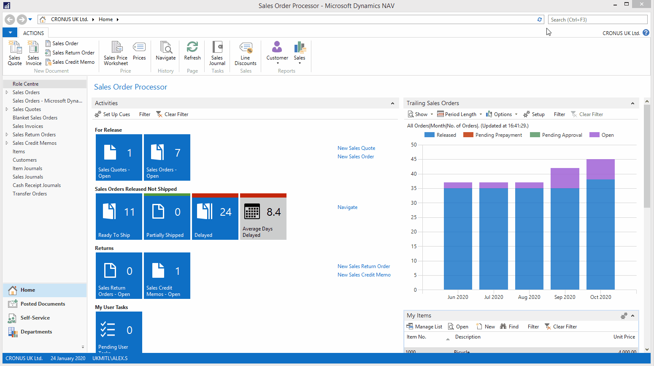The height and width of the screenshot is (366, 654).
Task: Open the Customer reports dropdown
Action: click(x=277, y=53)
